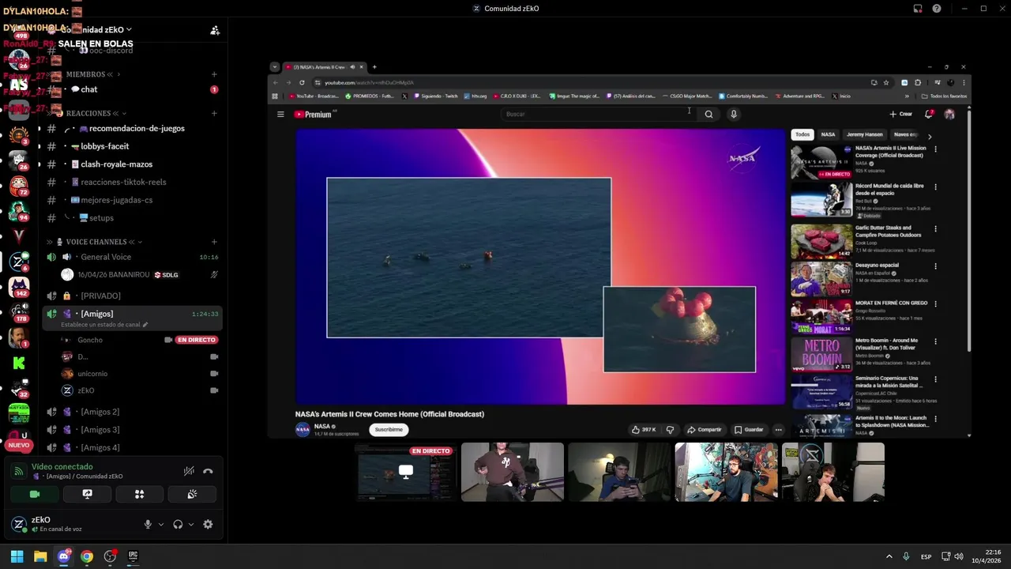Viewport: 1011px width, 569px height.
Task: Open the chat text channel
Action: [x=131, y=89]
